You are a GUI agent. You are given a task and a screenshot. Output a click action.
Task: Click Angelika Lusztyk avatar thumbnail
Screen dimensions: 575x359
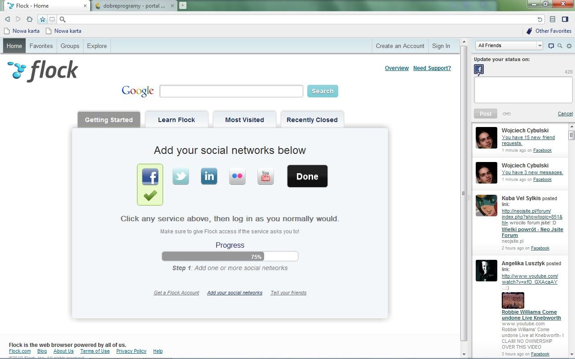pos(487,271)
